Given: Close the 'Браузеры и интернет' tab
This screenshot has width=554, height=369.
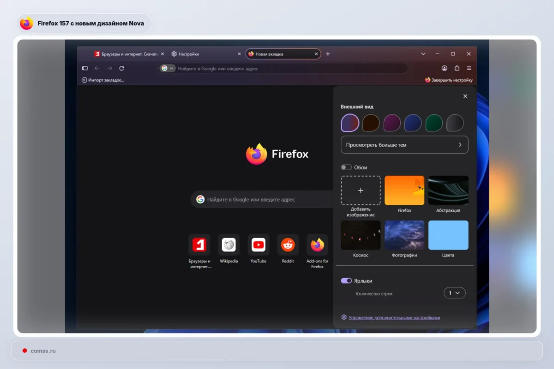Looking at the screenshot, I should (163, 54).
